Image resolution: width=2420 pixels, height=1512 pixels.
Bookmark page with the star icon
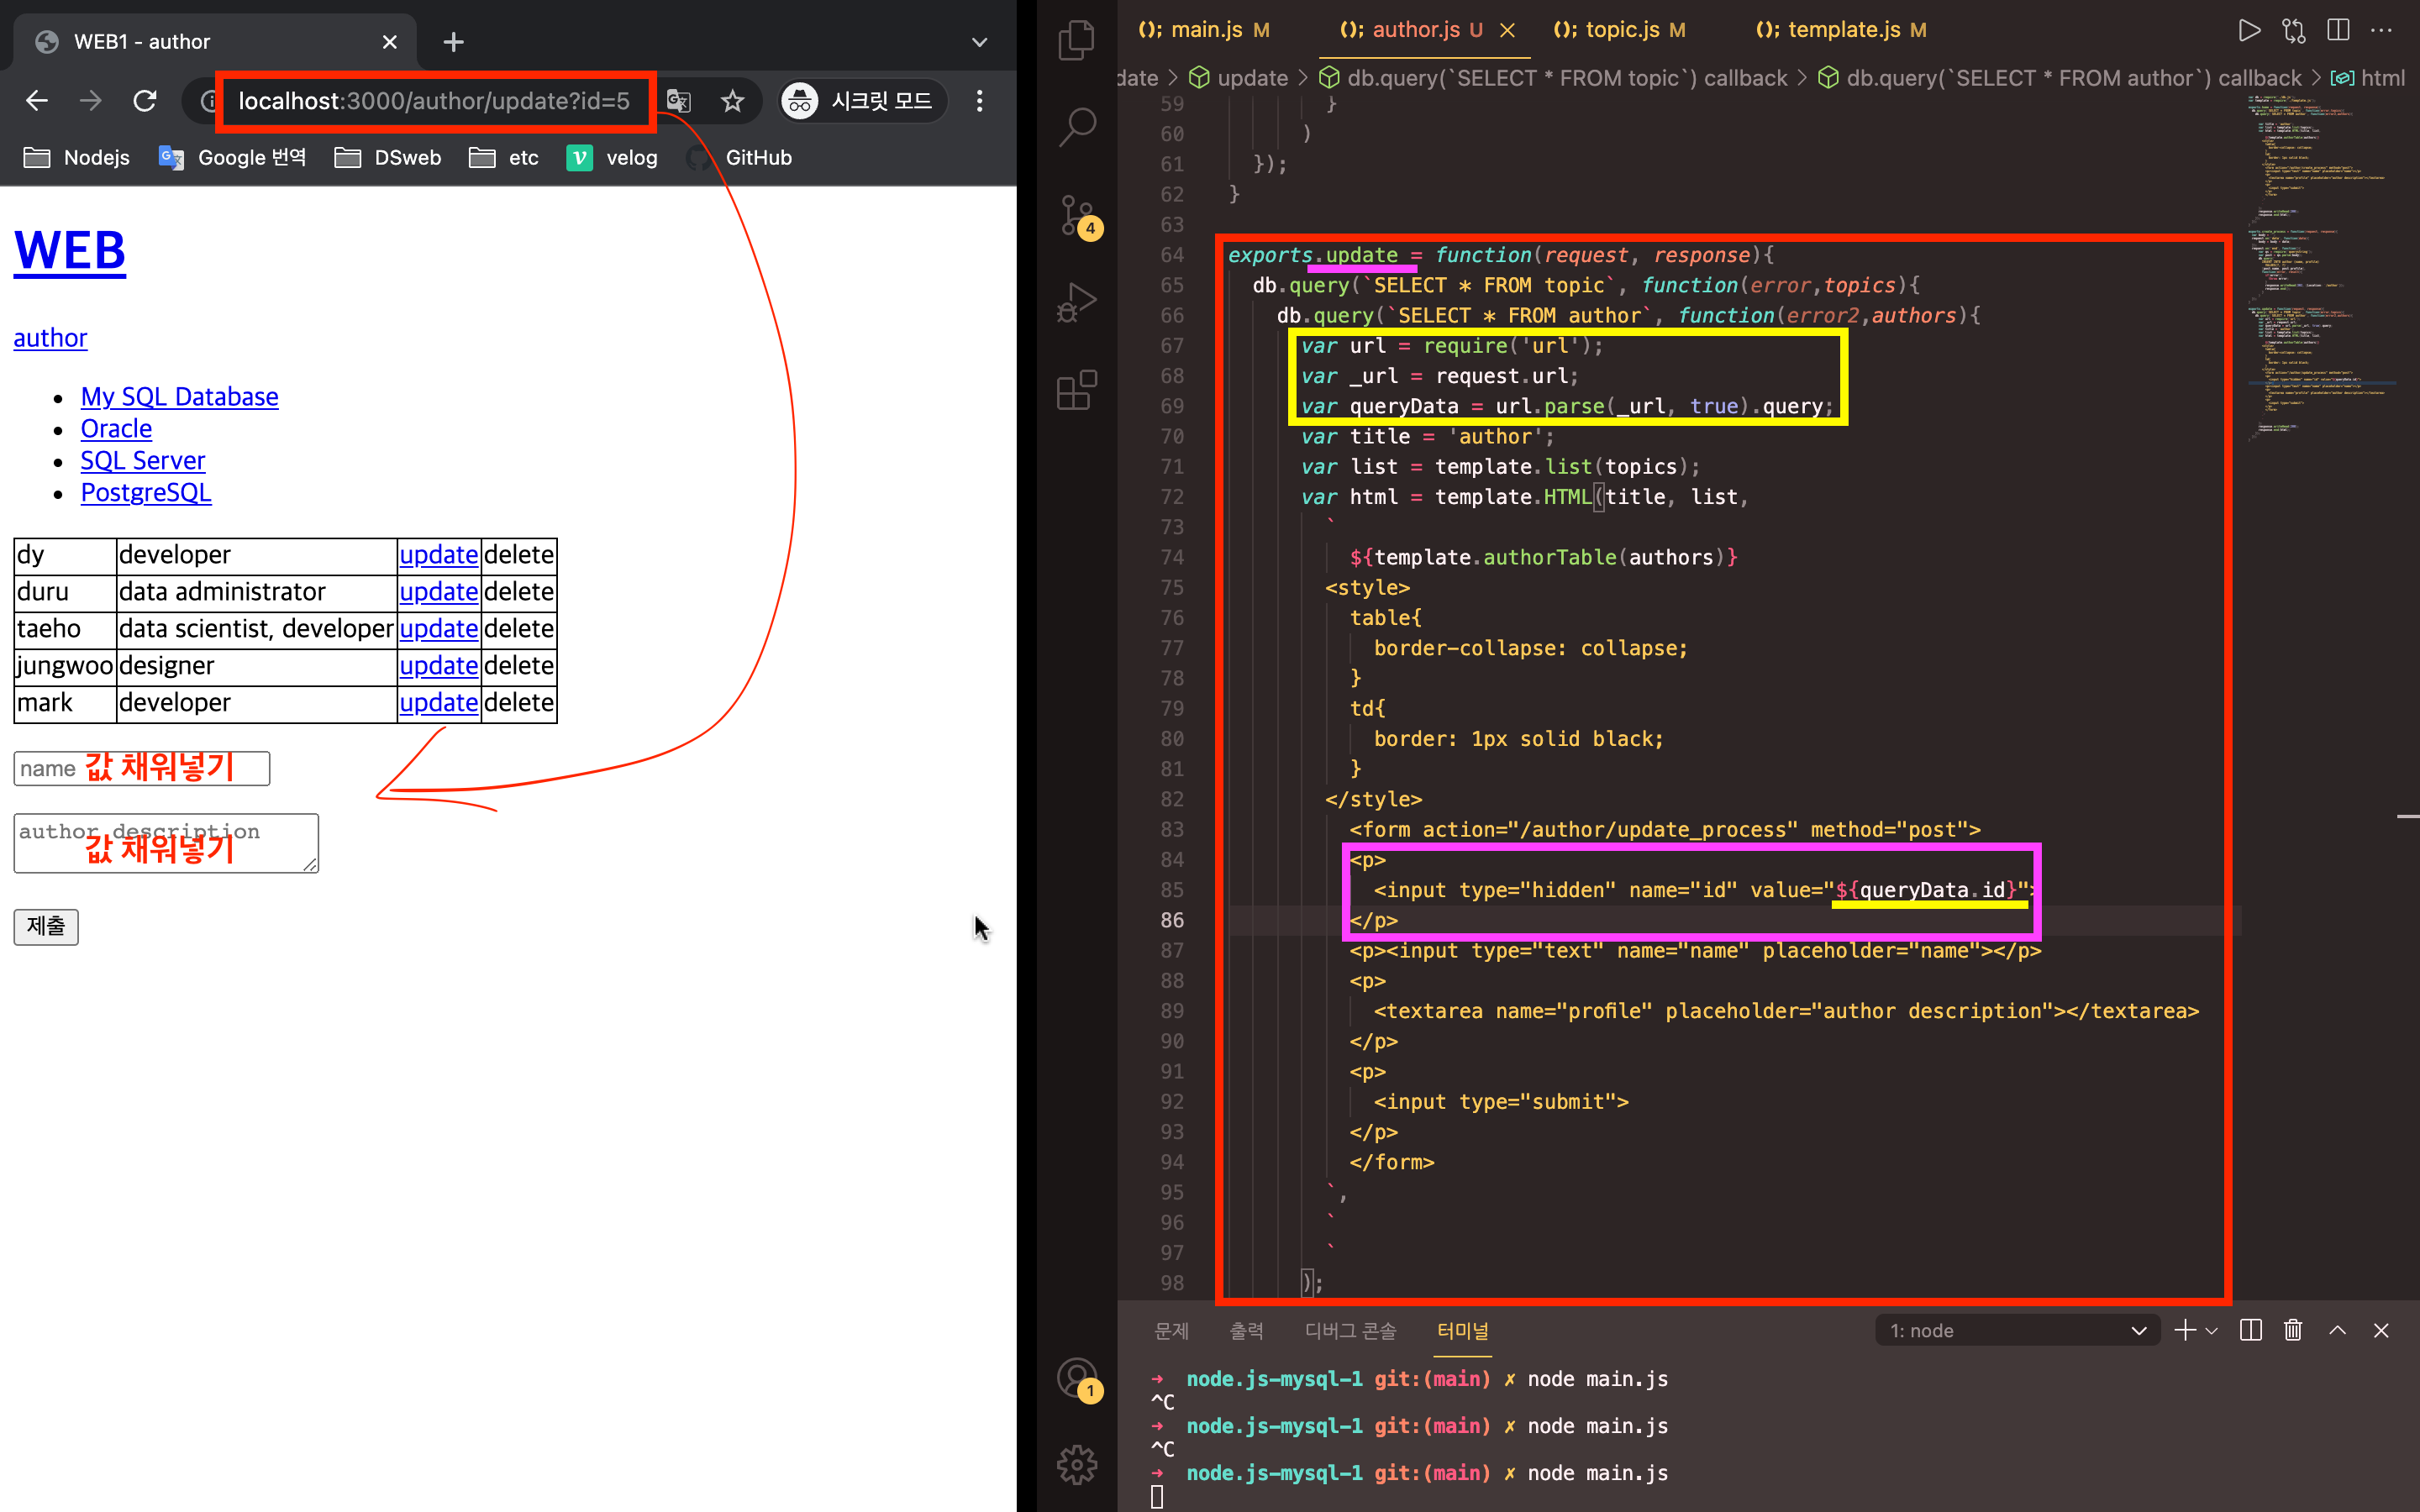pyautogui.click(x=733, y=101)
